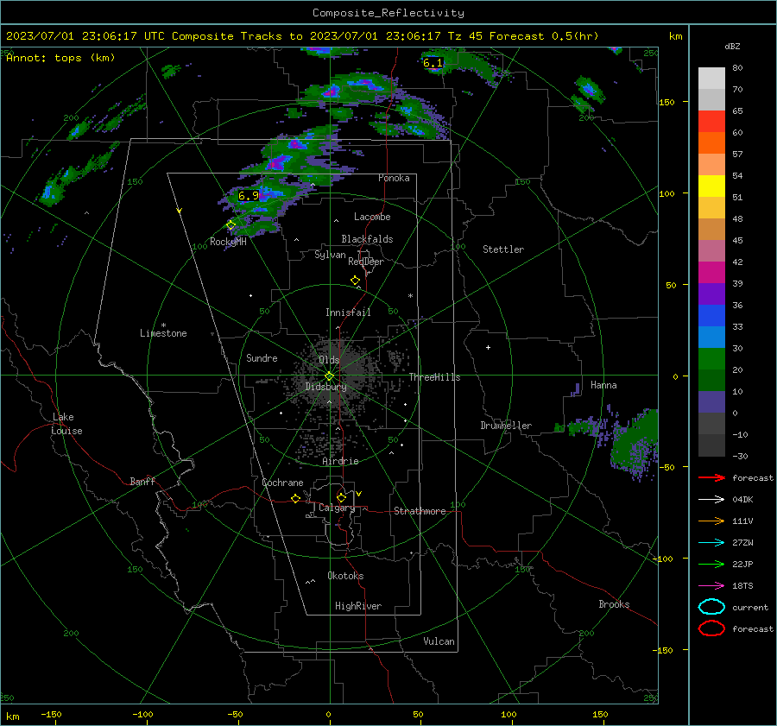Screen dimensions: 777x726
Task: Click the Okotoks label
Action: (345, 576)
